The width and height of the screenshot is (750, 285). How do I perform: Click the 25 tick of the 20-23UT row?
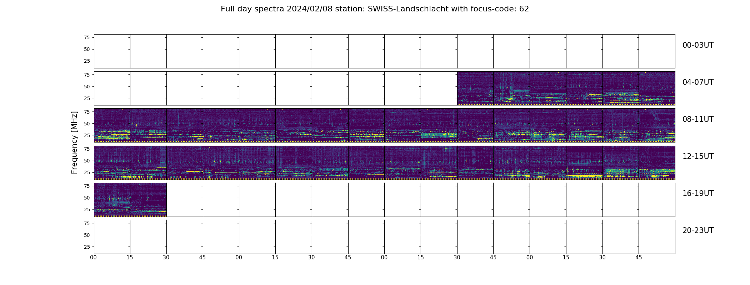coord(87,247)
